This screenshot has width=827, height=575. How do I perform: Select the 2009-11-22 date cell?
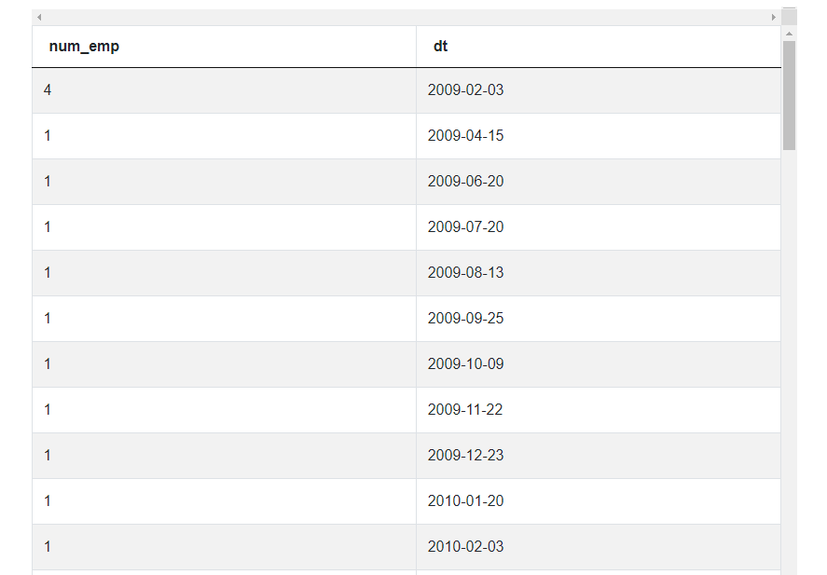(465, 410)
